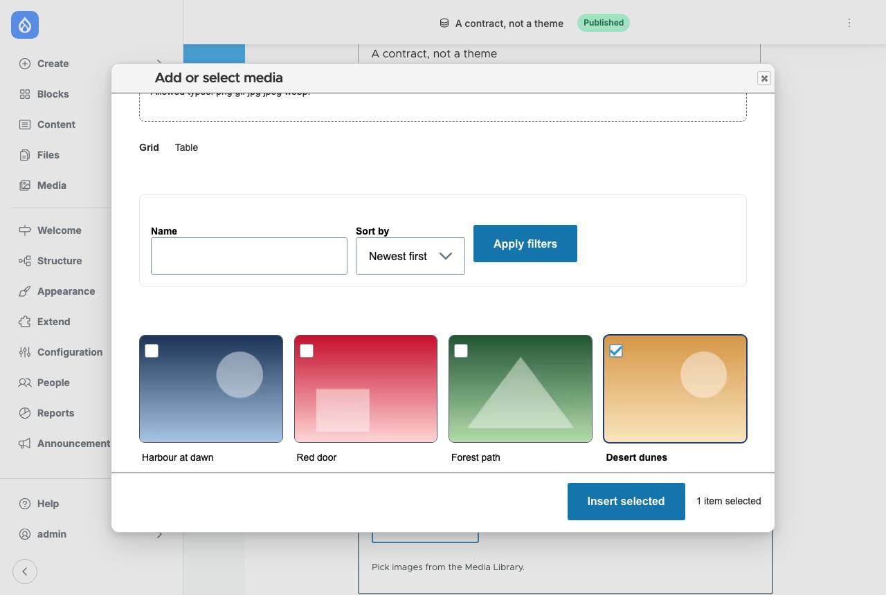Click the People users icon
The width and height of the screenshot is (886, 595).
coord(25,383)
